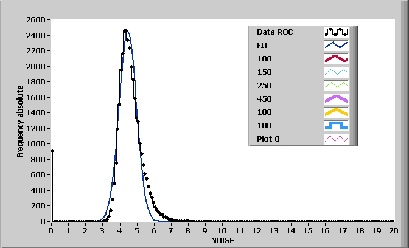Click the thick orange line plot icon
Screen dimensions: 409x248
pos(335,112)
